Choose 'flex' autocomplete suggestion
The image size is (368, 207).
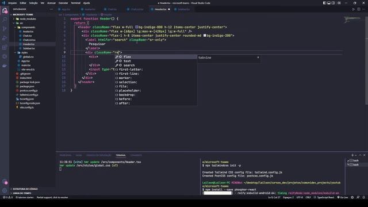point(156,57)
